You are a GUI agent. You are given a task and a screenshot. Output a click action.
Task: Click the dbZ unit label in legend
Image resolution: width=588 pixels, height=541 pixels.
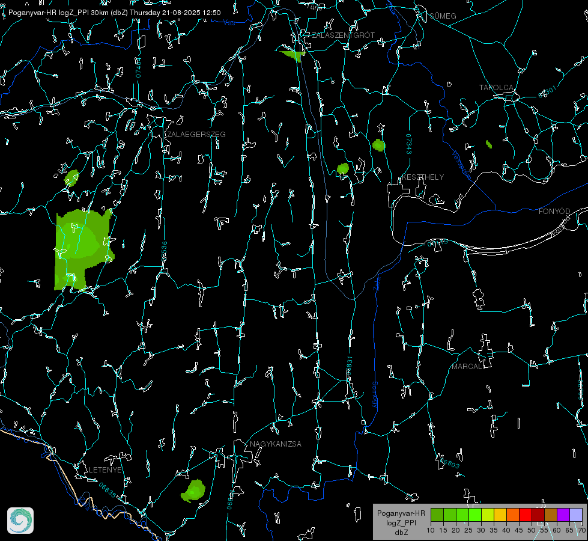click(401, 533)
